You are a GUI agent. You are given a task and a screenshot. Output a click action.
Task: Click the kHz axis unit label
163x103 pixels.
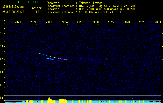(x=2, y=21)
